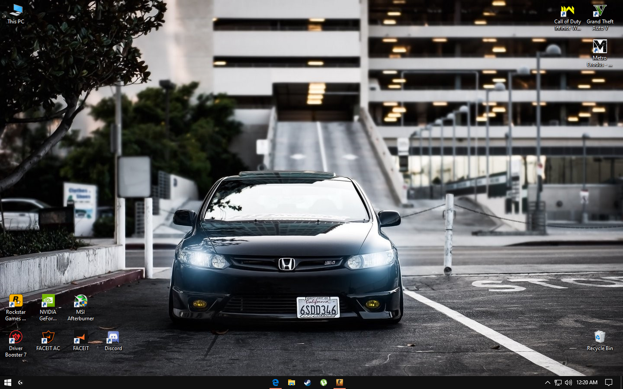Open uTorrent from the taskbar
Viewport: 623px width, 389px height.
pyautogui.click(x=323, y=383)
